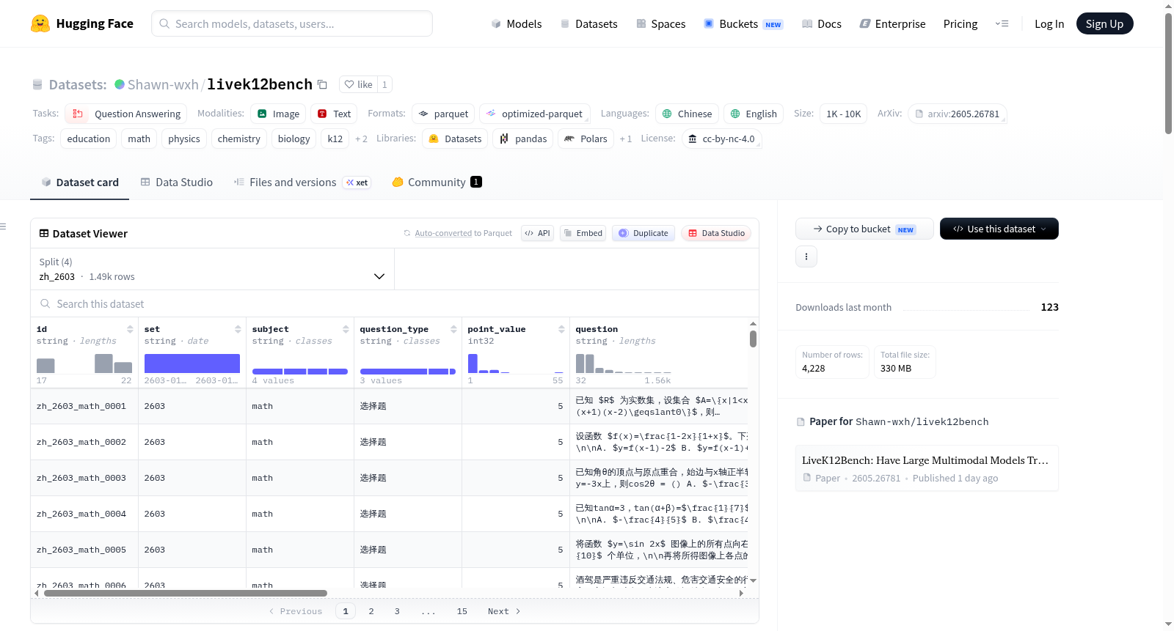The height and width of the screenshot is (631, 1174).
Task: Click the Sign Up button
Action: [1104, 23]
